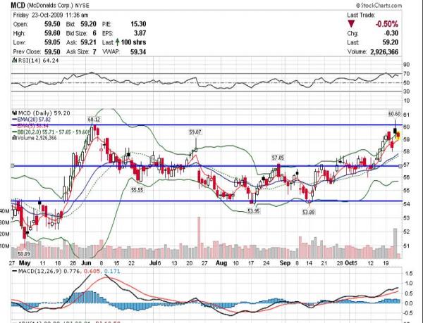Click the 50.89 May low price label
This screenshot has width=423, height=323.
coord(24,253)
